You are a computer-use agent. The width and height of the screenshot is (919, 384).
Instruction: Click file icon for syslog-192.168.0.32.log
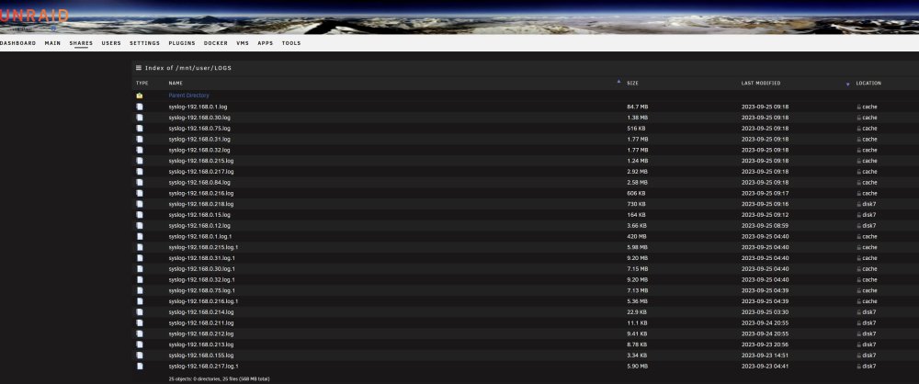click(140, 150)
